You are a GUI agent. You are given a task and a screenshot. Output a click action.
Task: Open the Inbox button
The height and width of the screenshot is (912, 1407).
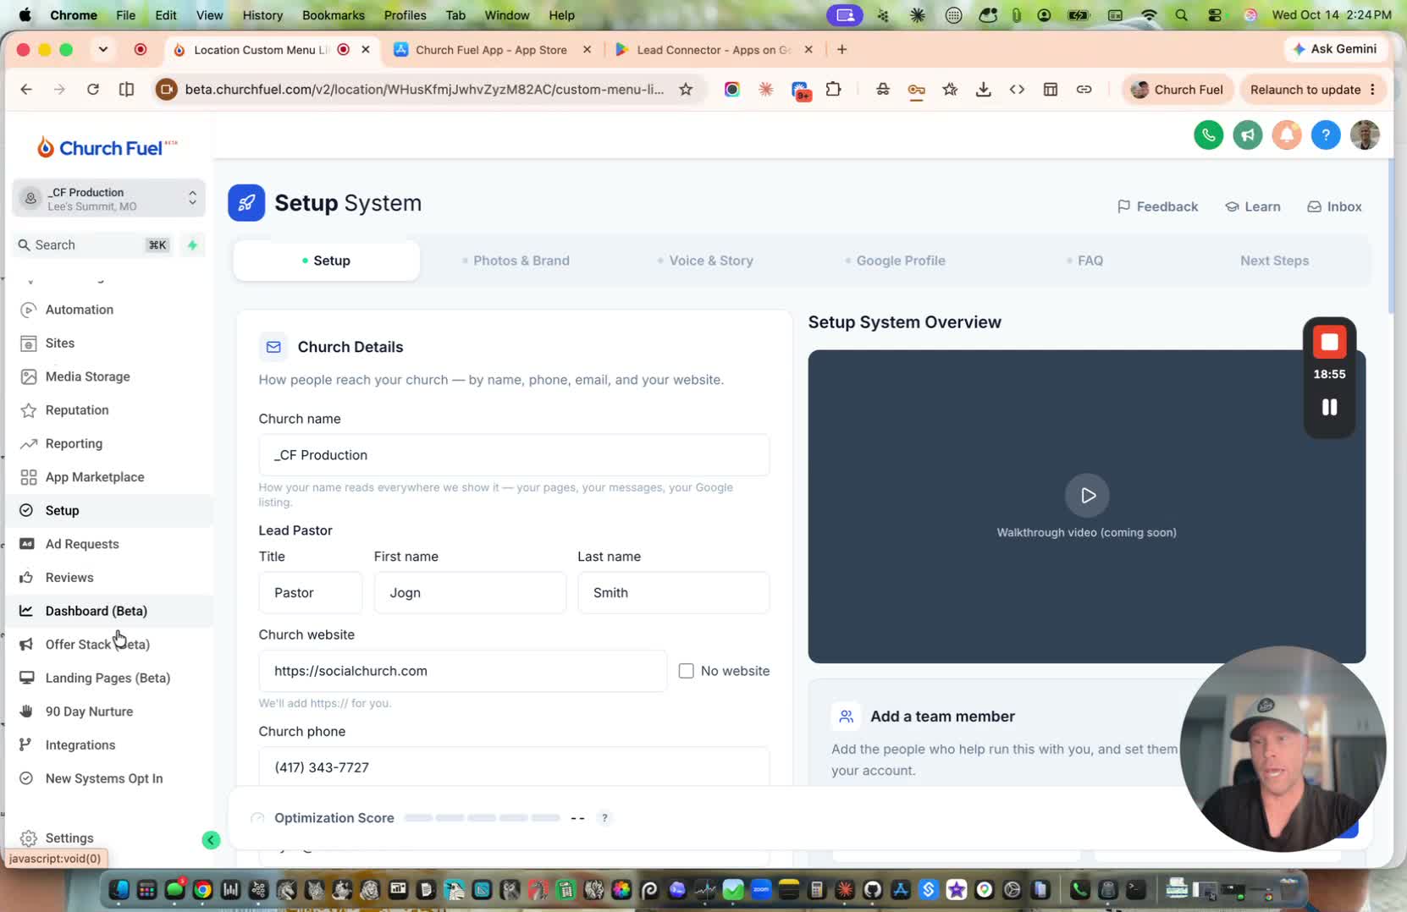point(1334,206)
